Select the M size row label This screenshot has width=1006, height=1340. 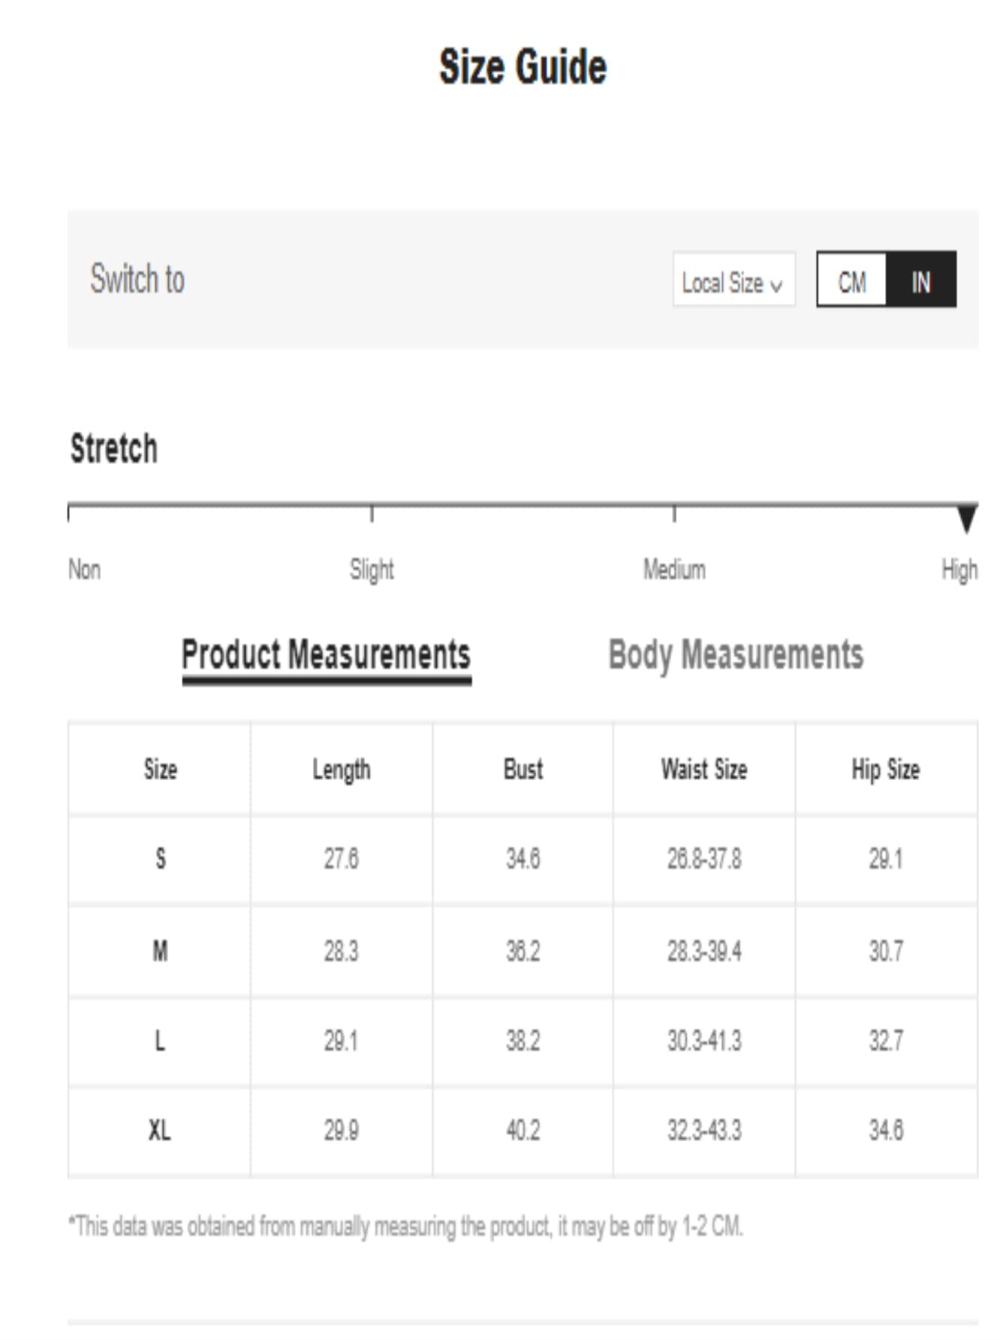(x=160, y=951)
